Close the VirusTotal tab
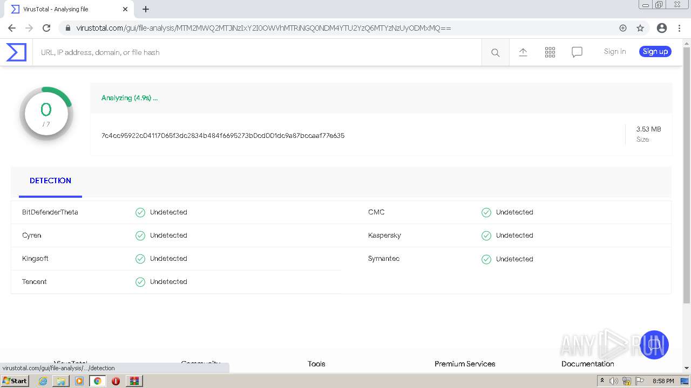 coord(125,9)
